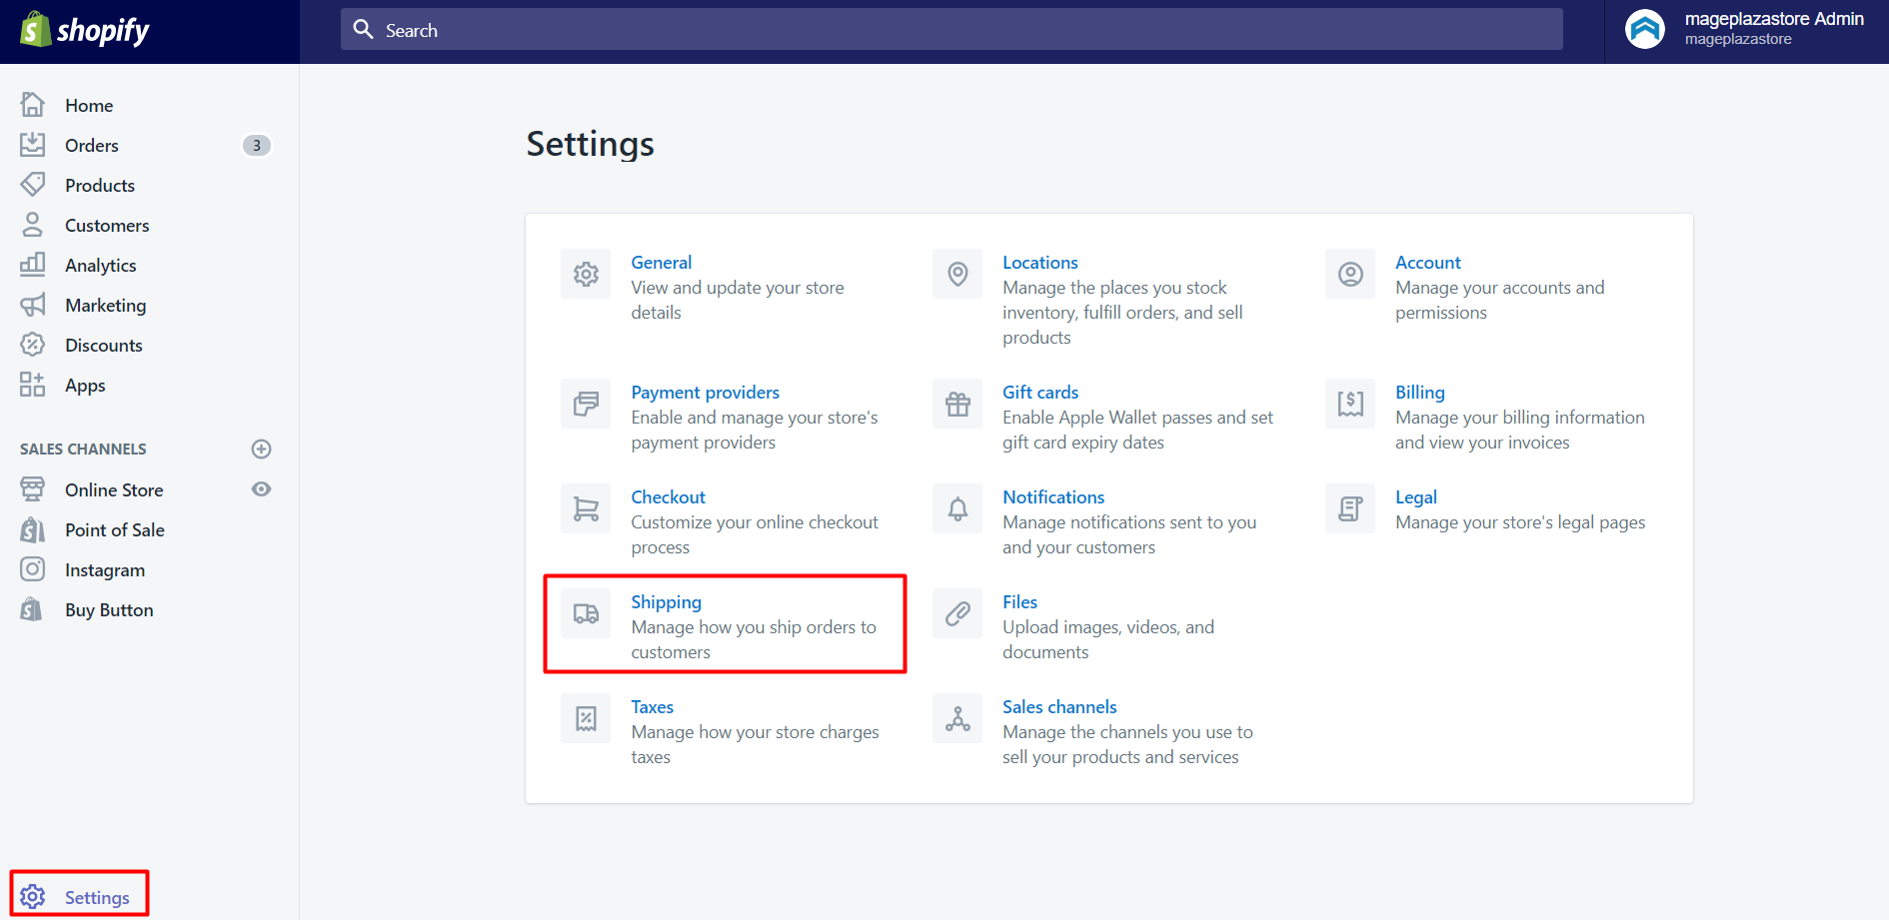Open the Payment providers settings link

coord(705,393)
